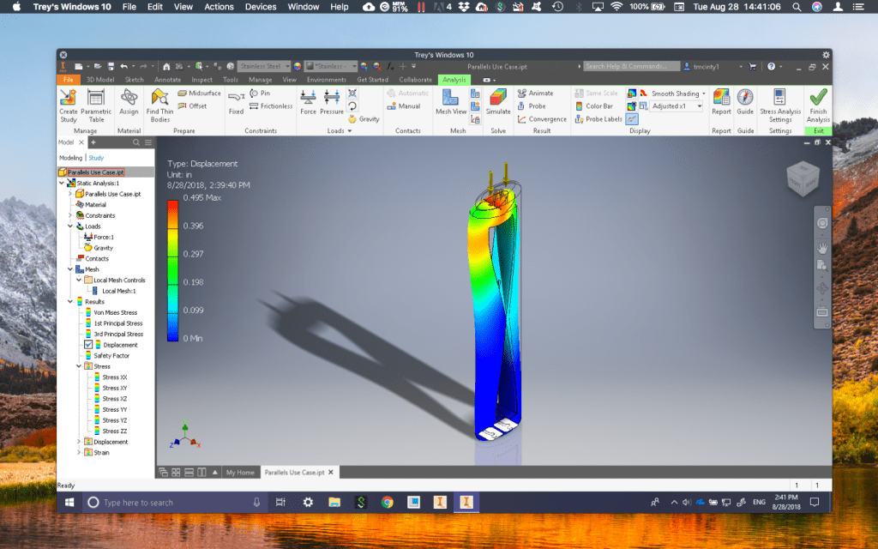878x549 pixels.
Task: Add a Gravity load
Action: coord(364,118)
